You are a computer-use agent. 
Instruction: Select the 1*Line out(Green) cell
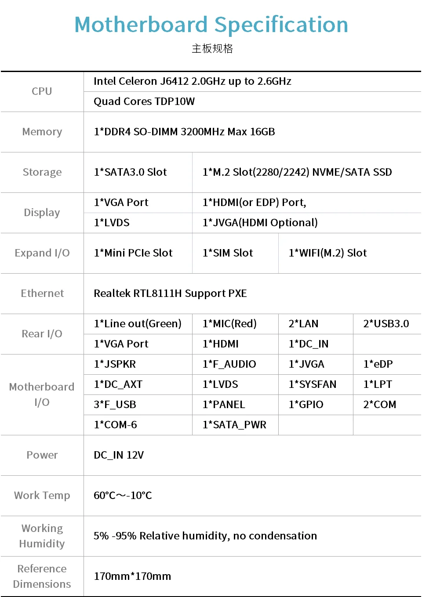tap(138, 324)
